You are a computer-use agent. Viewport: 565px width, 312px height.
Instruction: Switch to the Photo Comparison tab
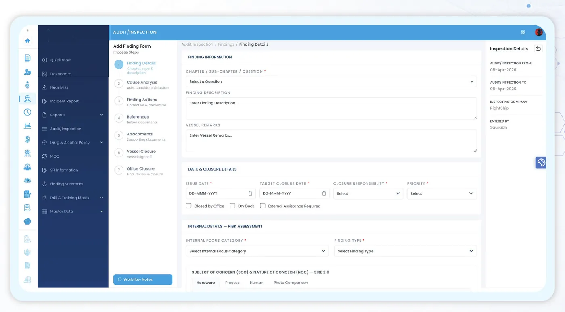291,283
